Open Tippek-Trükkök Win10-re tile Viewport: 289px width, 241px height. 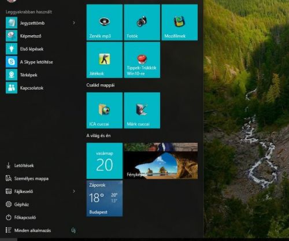(x=142, y=60)
